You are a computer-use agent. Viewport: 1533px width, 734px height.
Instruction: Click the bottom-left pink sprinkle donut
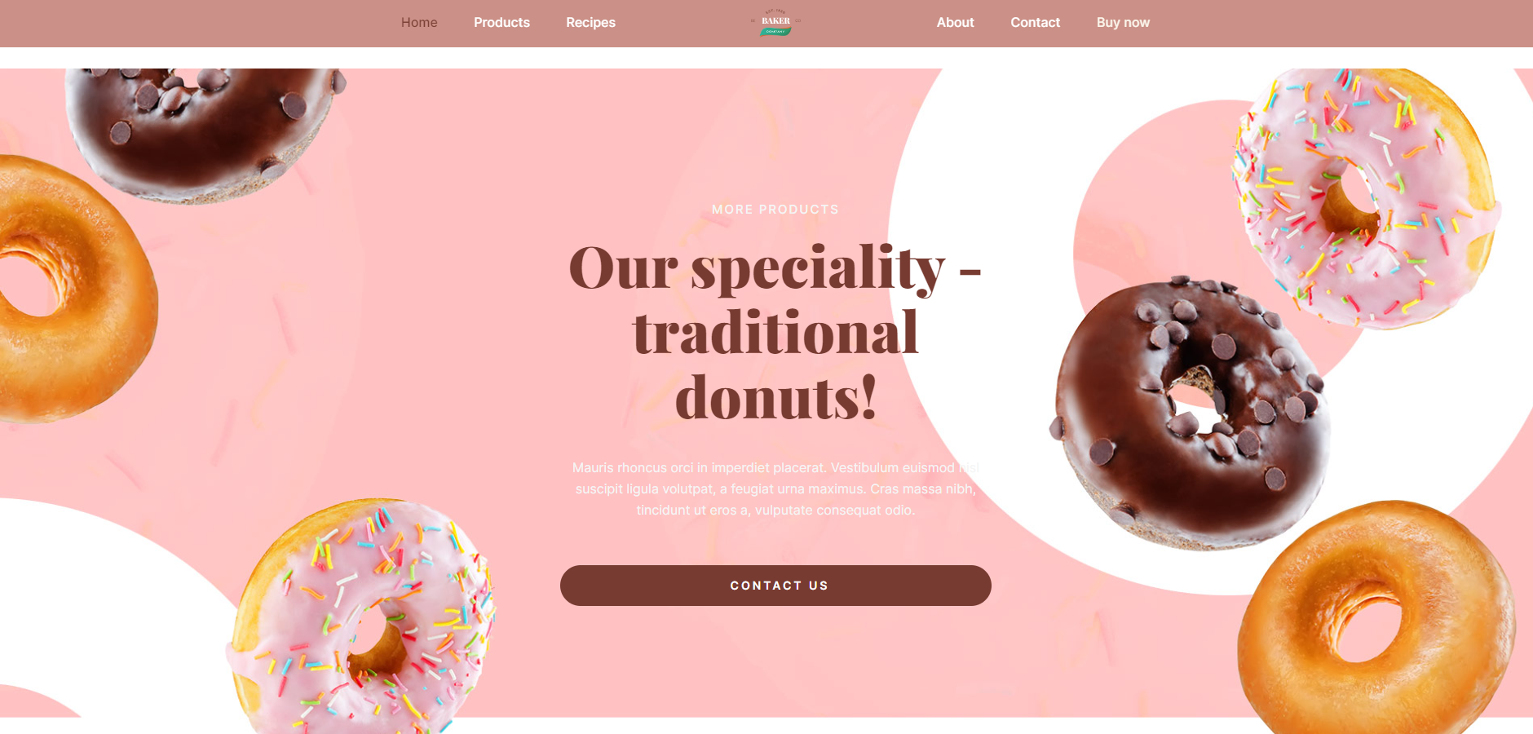point(361,616)
